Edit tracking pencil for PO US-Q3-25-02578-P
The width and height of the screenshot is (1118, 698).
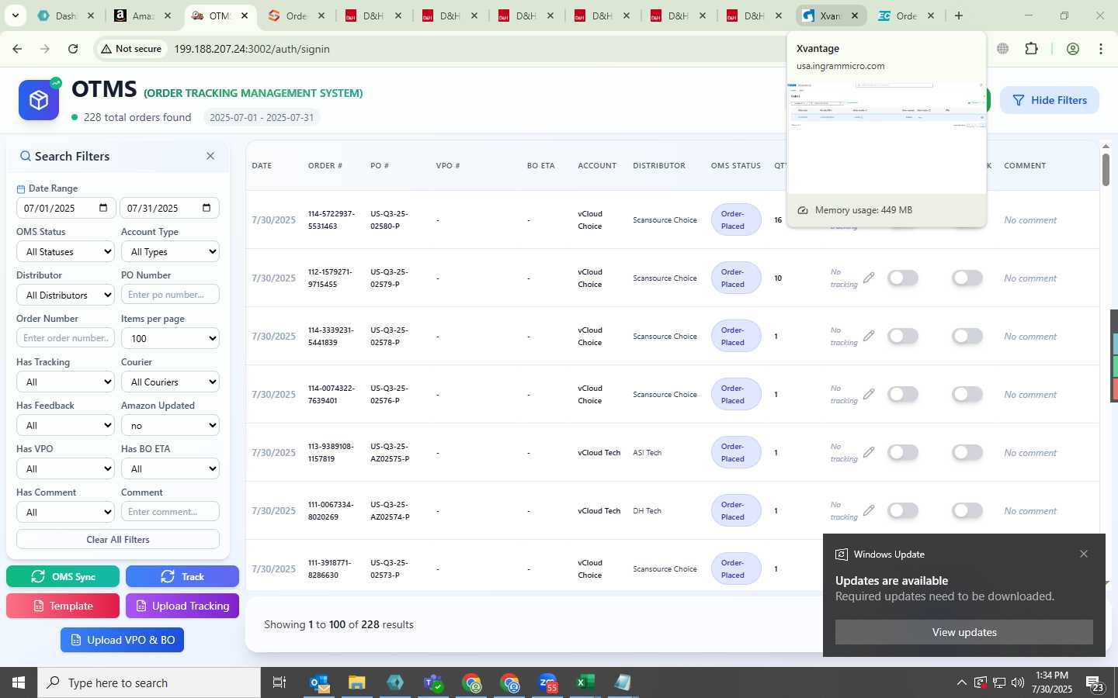point(869,336)
